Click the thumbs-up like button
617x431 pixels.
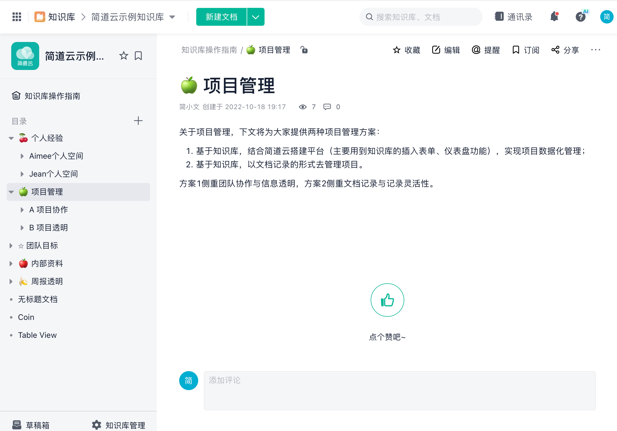tap(387, 300)
